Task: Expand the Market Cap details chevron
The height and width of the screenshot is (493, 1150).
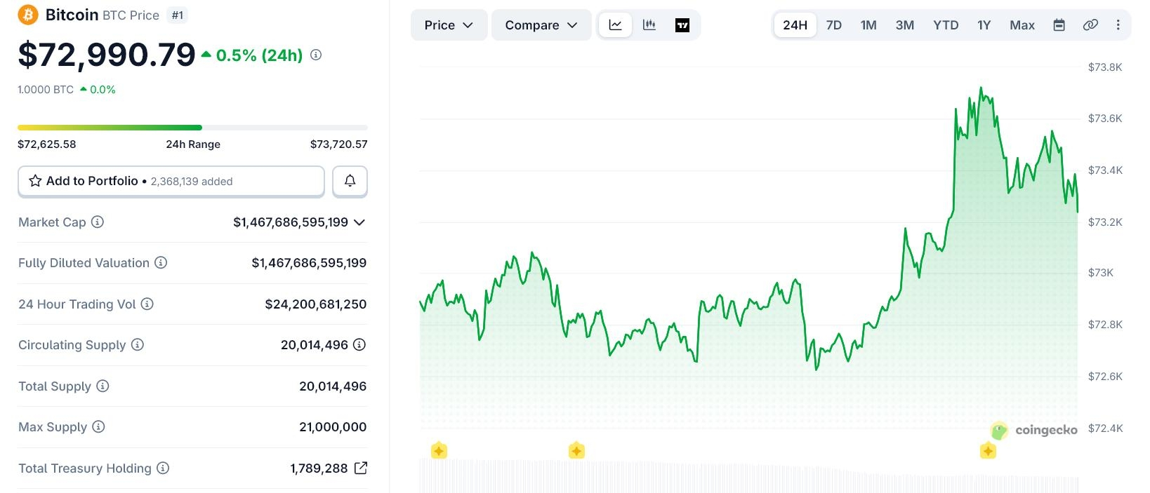Action: pos(359,222)
